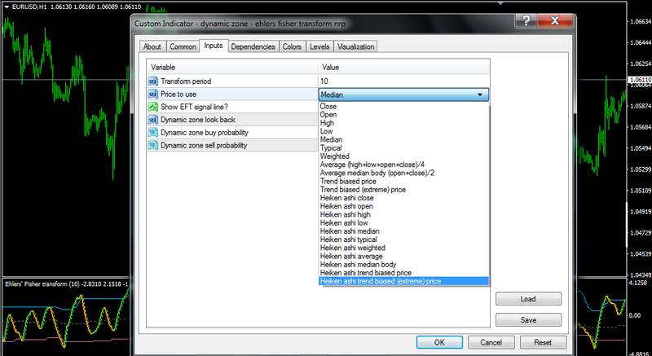Screen dimensions: 652x356
Task: Choose Weighted from the price list
Action: (403, 156)
